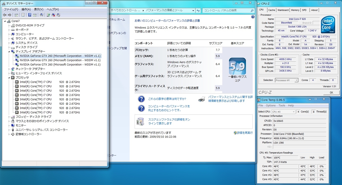
Task: Click the OK button in CPU-Z
Action: [x=331, y=93]
